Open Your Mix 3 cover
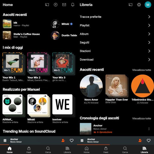 click(x=62, y=63)
